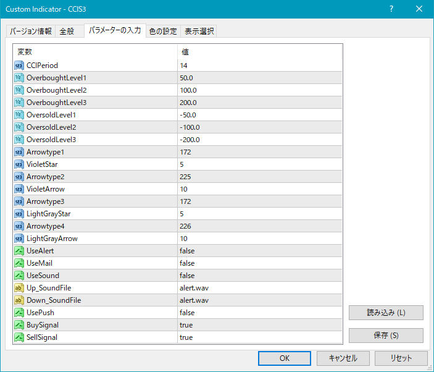
Task: Click the リセット button
Action: coord(401,358)
